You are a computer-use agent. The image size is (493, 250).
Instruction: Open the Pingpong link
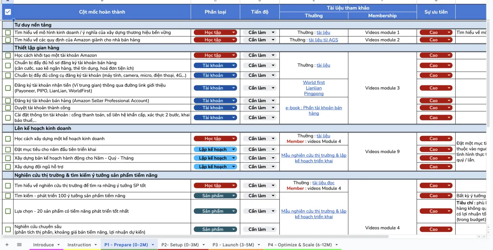314,94
